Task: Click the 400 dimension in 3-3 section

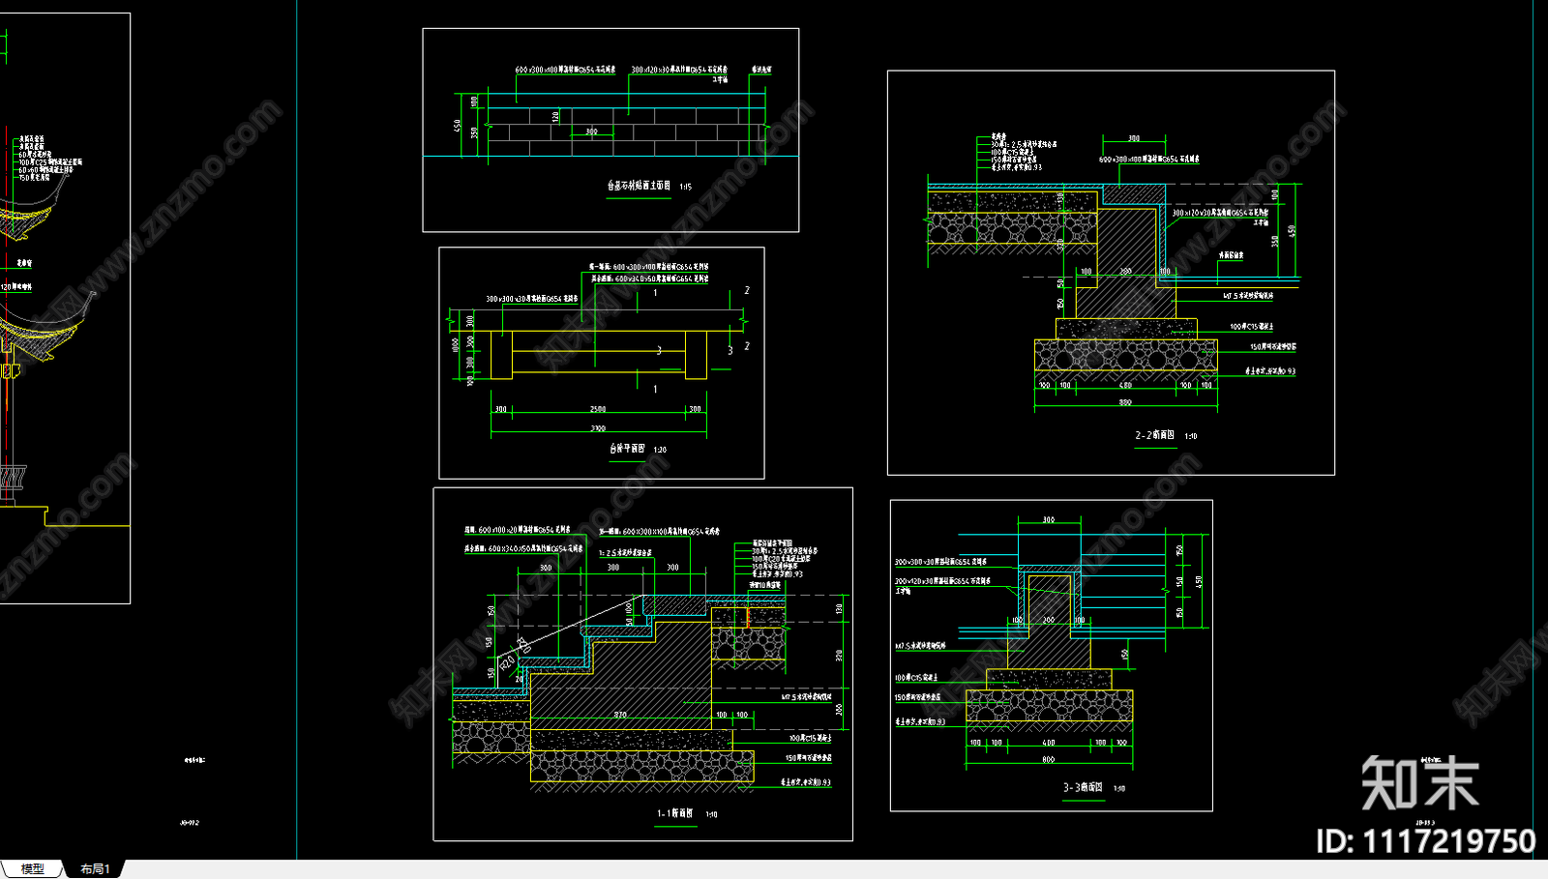Action: (x=1049, y=743)
